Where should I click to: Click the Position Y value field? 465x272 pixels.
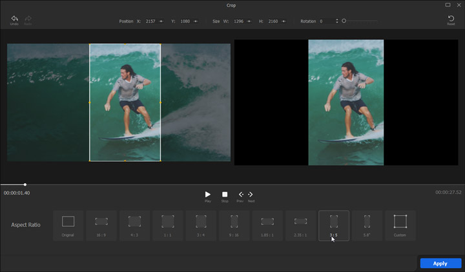click(185, 21)
